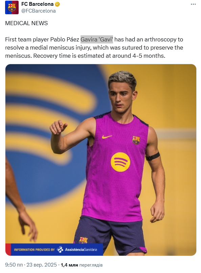The width and height of the screenshot is (201, 273).
Task: Click the FC Barcelona display name
Action: [x=38, y=4]
